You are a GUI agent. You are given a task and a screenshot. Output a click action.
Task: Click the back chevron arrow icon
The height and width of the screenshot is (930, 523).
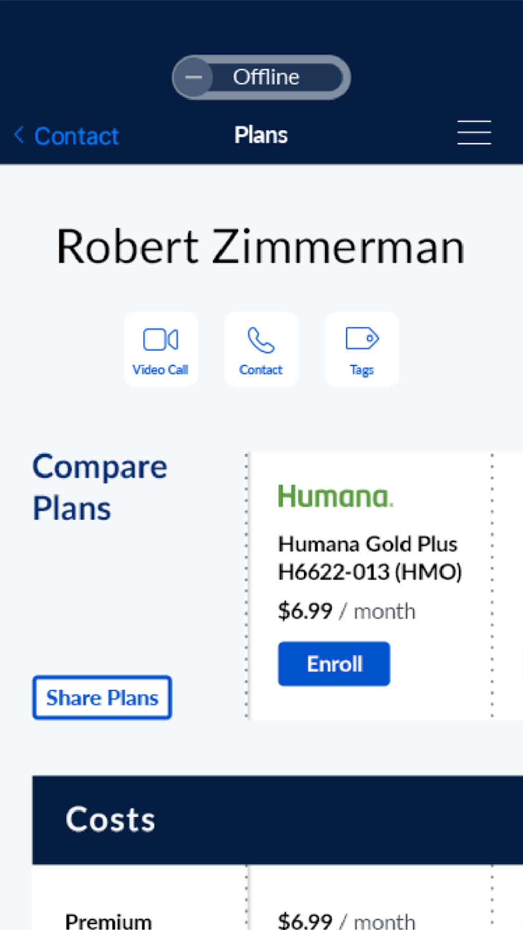coord(19,135)
